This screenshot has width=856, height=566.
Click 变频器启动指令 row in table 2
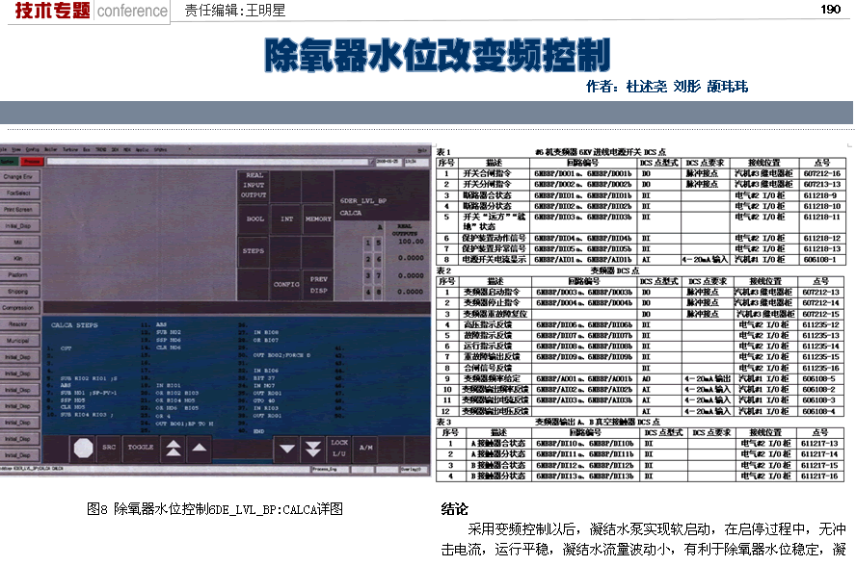[x=640, y=293]
